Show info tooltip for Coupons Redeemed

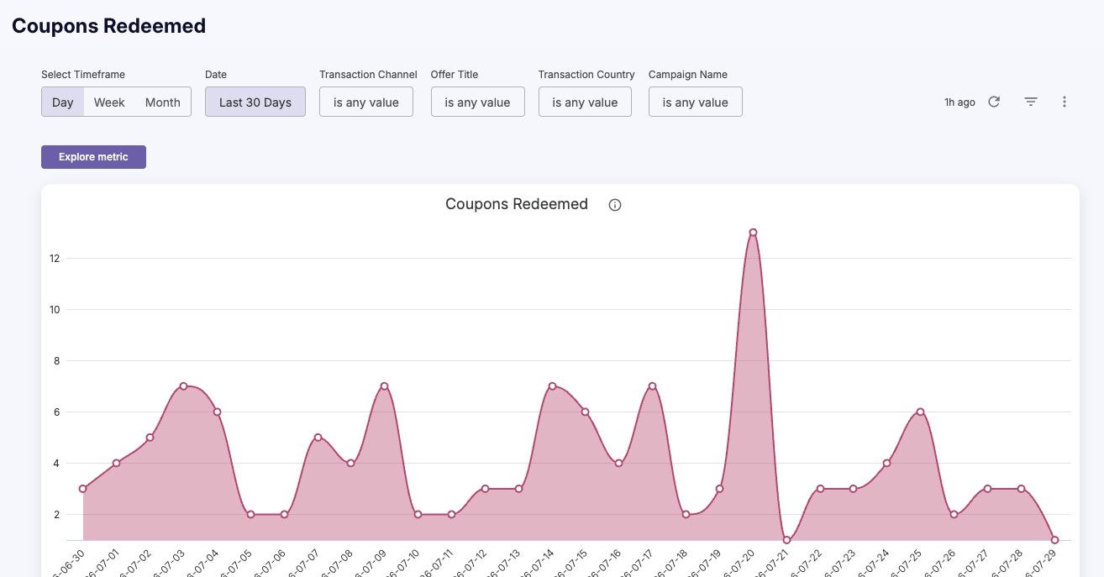click(615, 205)
